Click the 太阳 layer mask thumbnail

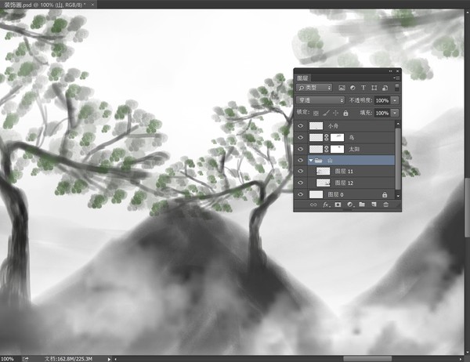337,149
